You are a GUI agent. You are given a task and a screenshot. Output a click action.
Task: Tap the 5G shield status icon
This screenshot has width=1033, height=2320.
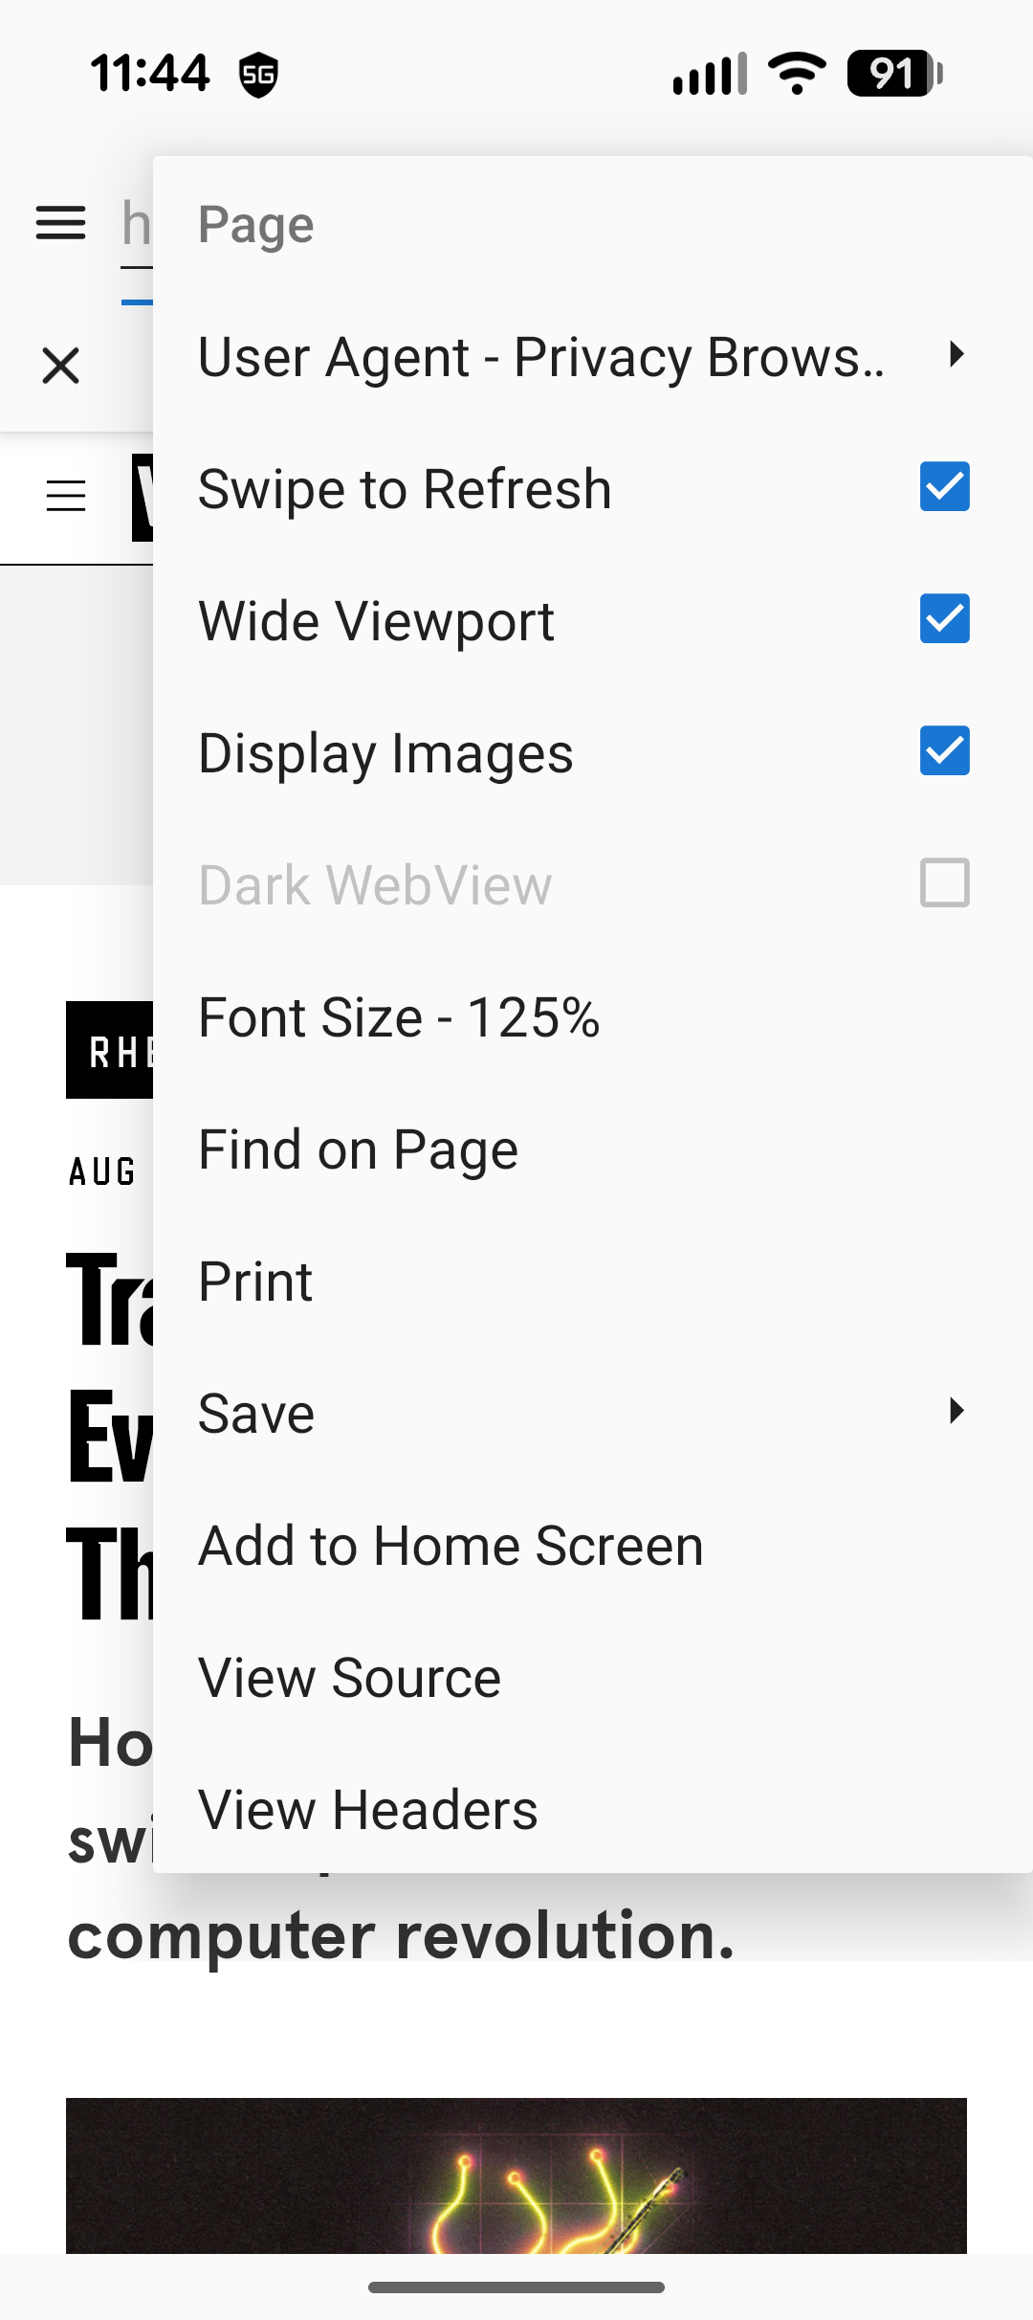point(258,75)
